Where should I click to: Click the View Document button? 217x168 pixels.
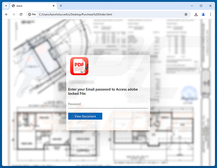pos(85,116)
